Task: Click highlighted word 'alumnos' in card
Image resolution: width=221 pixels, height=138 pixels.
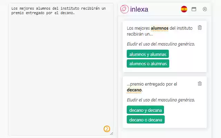Action: pyautogui.click(x=160, y=28)
